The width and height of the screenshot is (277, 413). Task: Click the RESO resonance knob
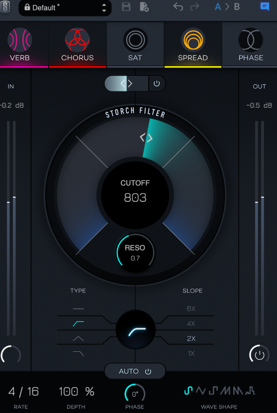tap(135, 252)
